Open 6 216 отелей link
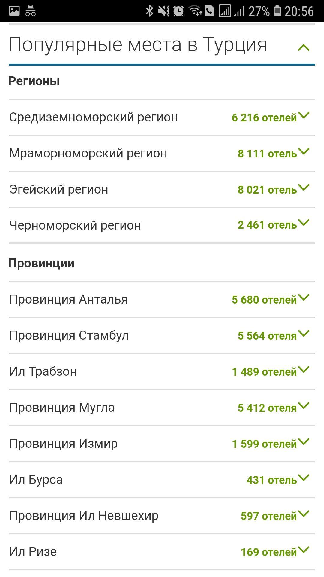The image size is (324, 577). coord(264,118)
